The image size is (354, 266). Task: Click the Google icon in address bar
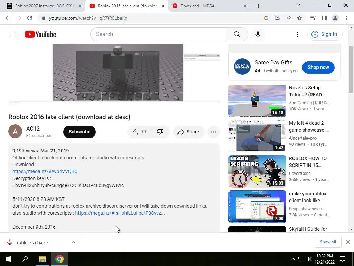tap(266, 18)
